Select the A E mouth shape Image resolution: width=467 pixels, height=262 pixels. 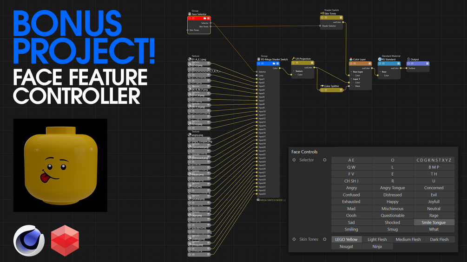coord(351,160)
